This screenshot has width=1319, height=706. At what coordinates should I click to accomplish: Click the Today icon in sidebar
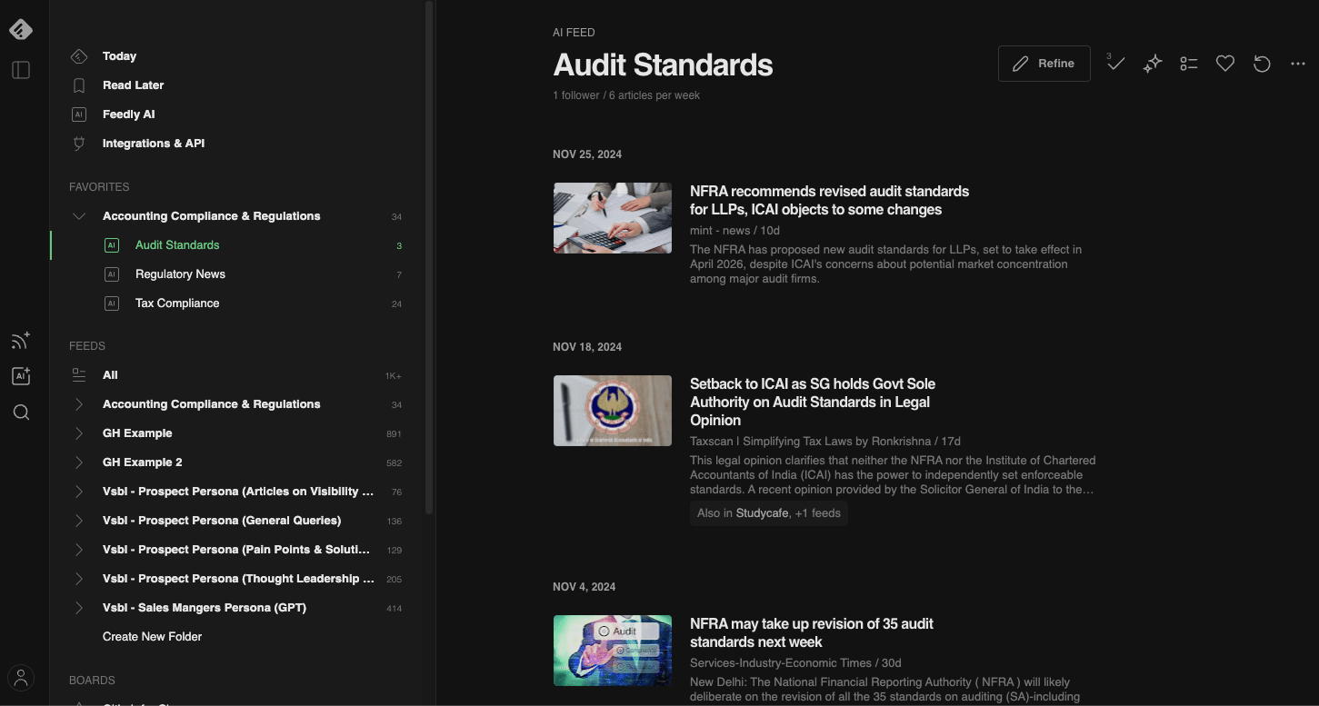point(79,56)
